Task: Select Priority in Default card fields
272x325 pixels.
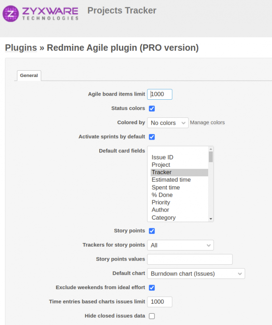Action: point(161,203)
